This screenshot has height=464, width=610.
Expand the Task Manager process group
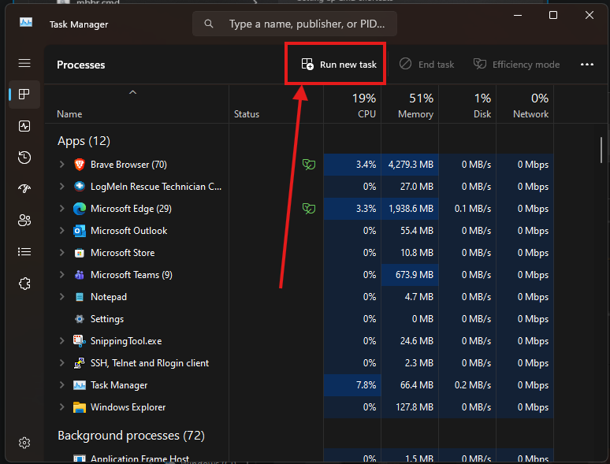(x=61, y=385)
